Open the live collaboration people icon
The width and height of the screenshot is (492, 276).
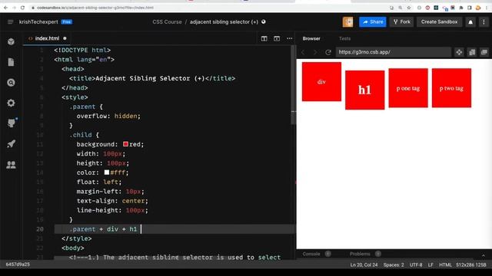pyautogui.click(x=11, y=165)
